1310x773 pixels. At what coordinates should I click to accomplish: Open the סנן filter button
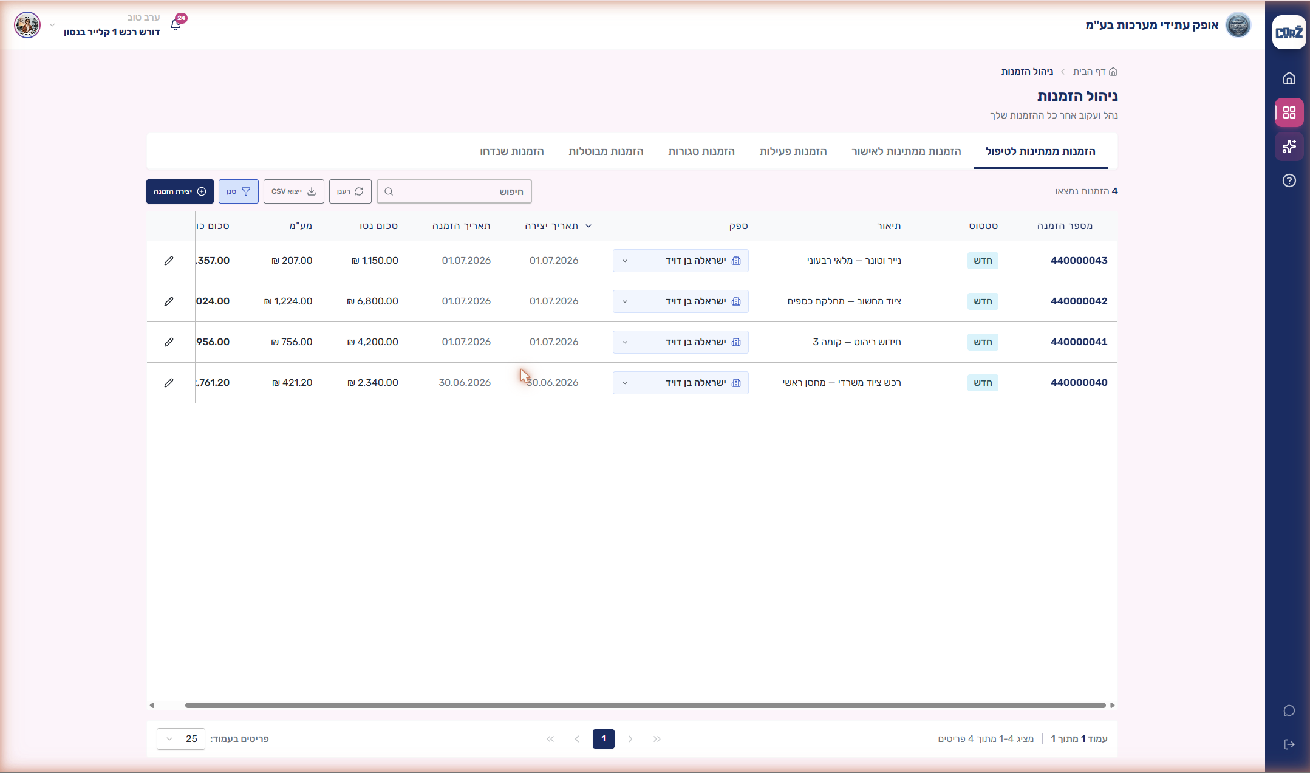pyautogui.click(x=239, y=191)
